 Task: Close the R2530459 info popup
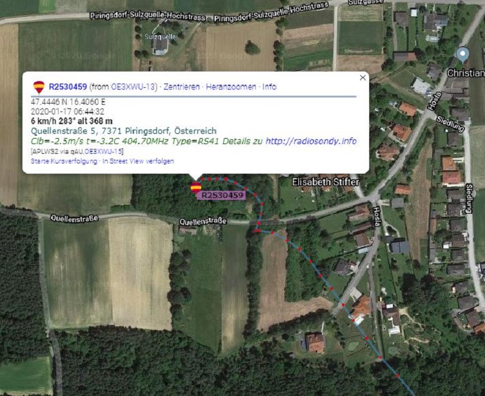point(363,78)
